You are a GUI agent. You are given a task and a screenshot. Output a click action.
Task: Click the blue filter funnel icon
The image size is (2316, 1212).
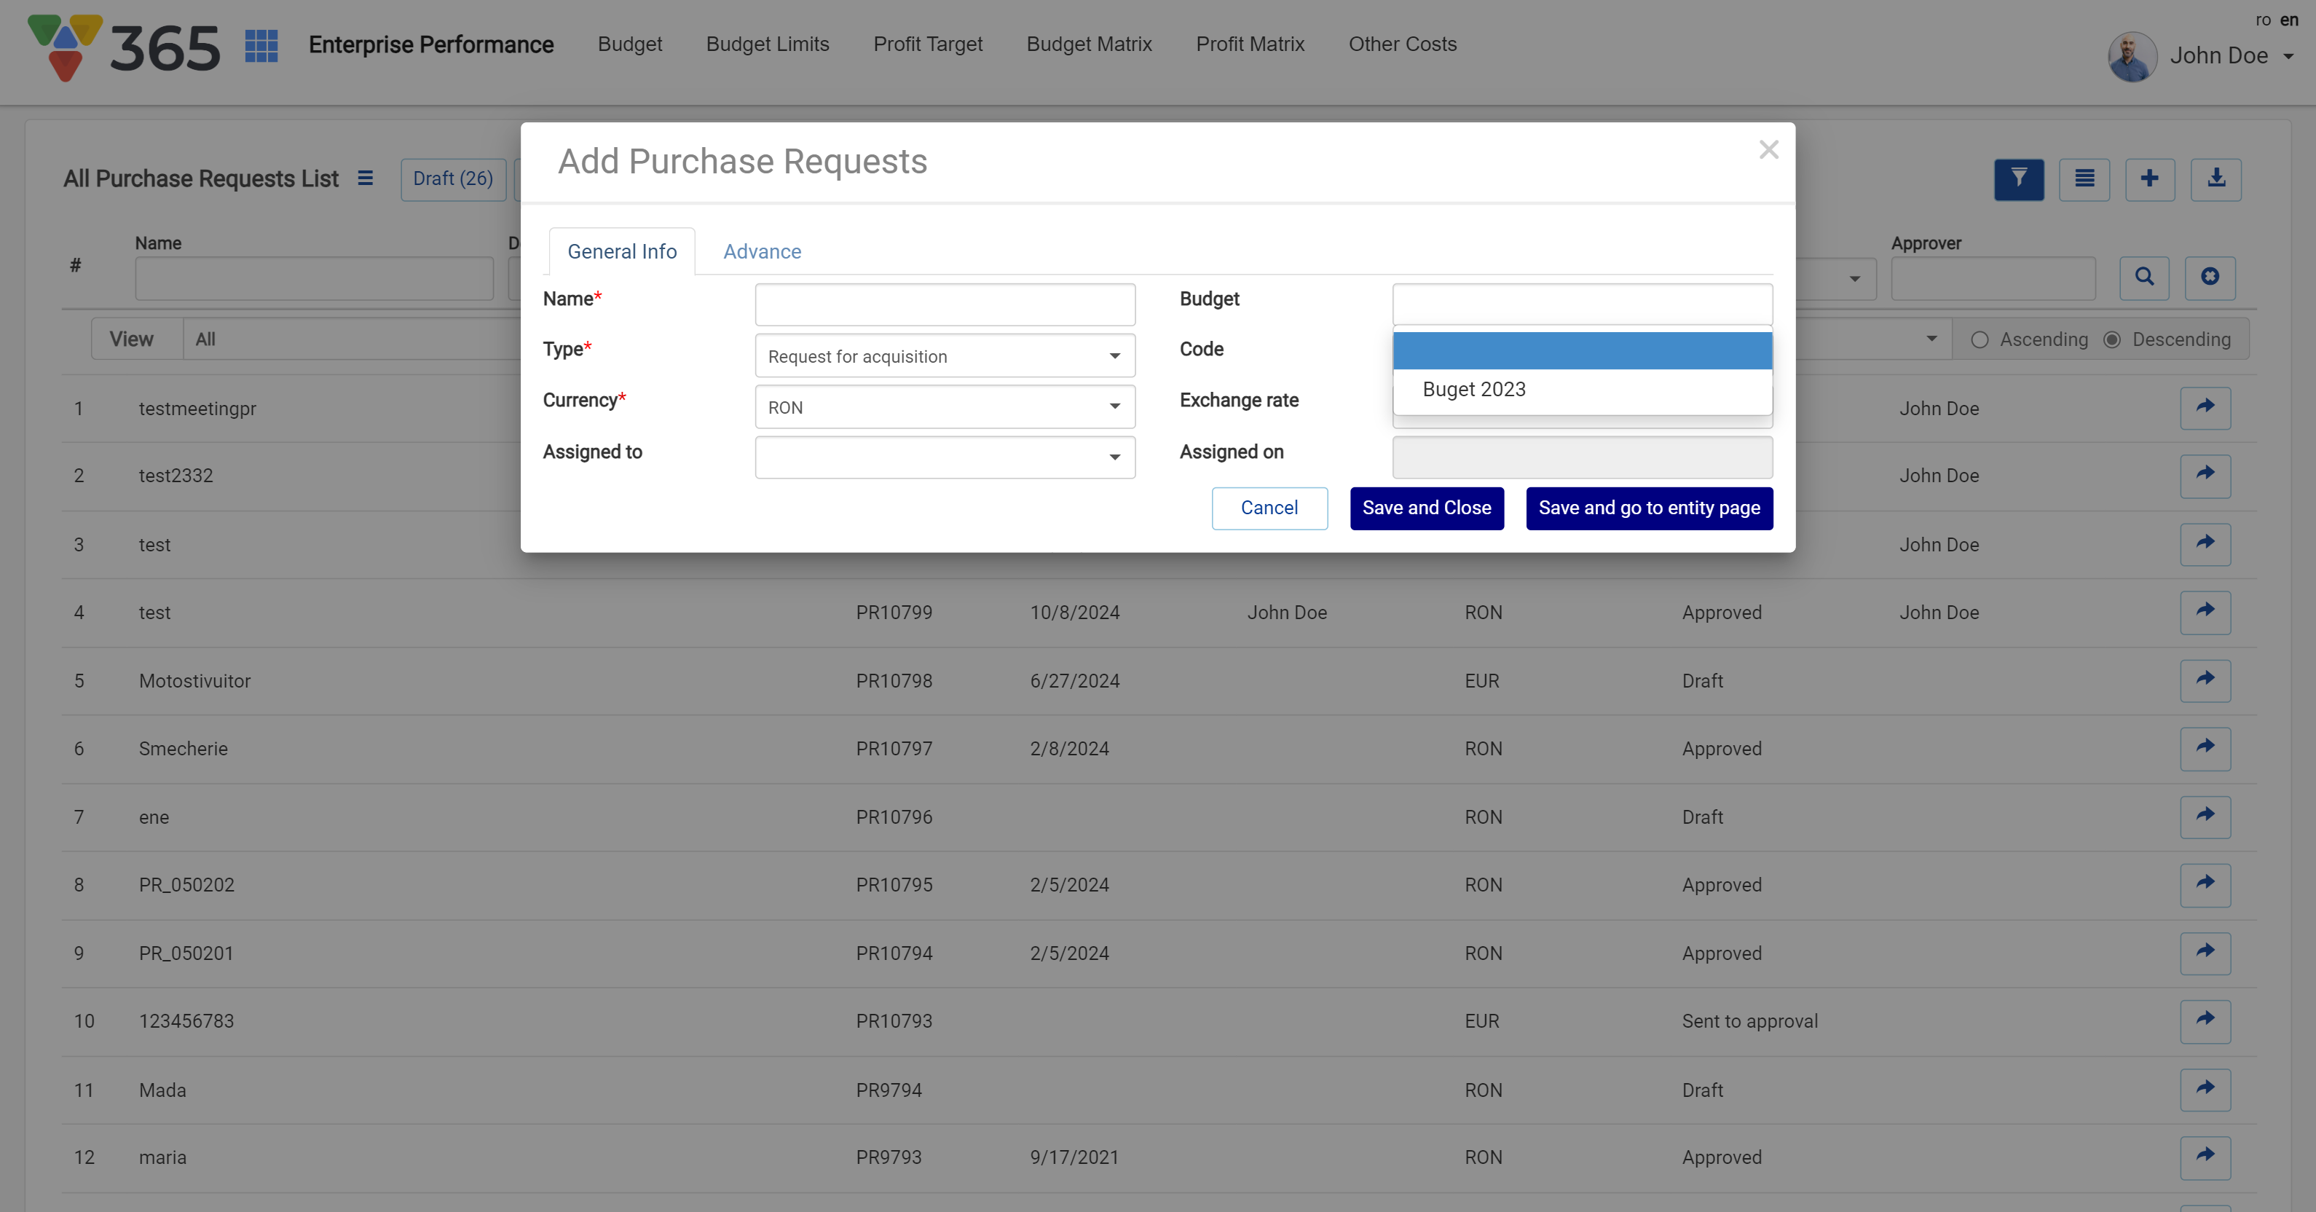[x=2018, y=179]
